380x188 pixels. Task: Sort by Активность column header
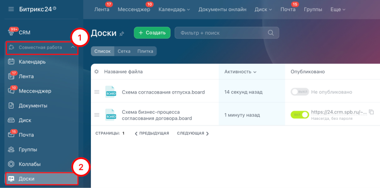240,72
